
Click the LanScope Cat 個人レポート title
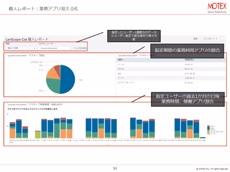[27, 39]
